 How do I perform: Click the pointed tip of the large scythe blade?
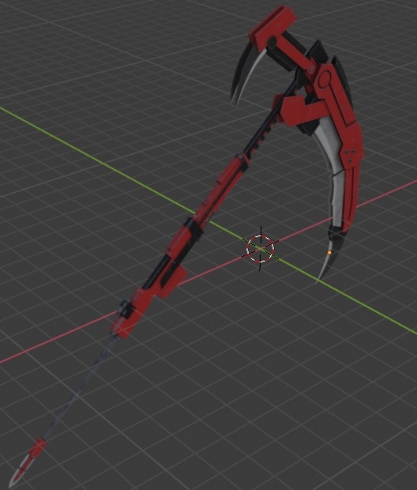(x=318, y=280)
